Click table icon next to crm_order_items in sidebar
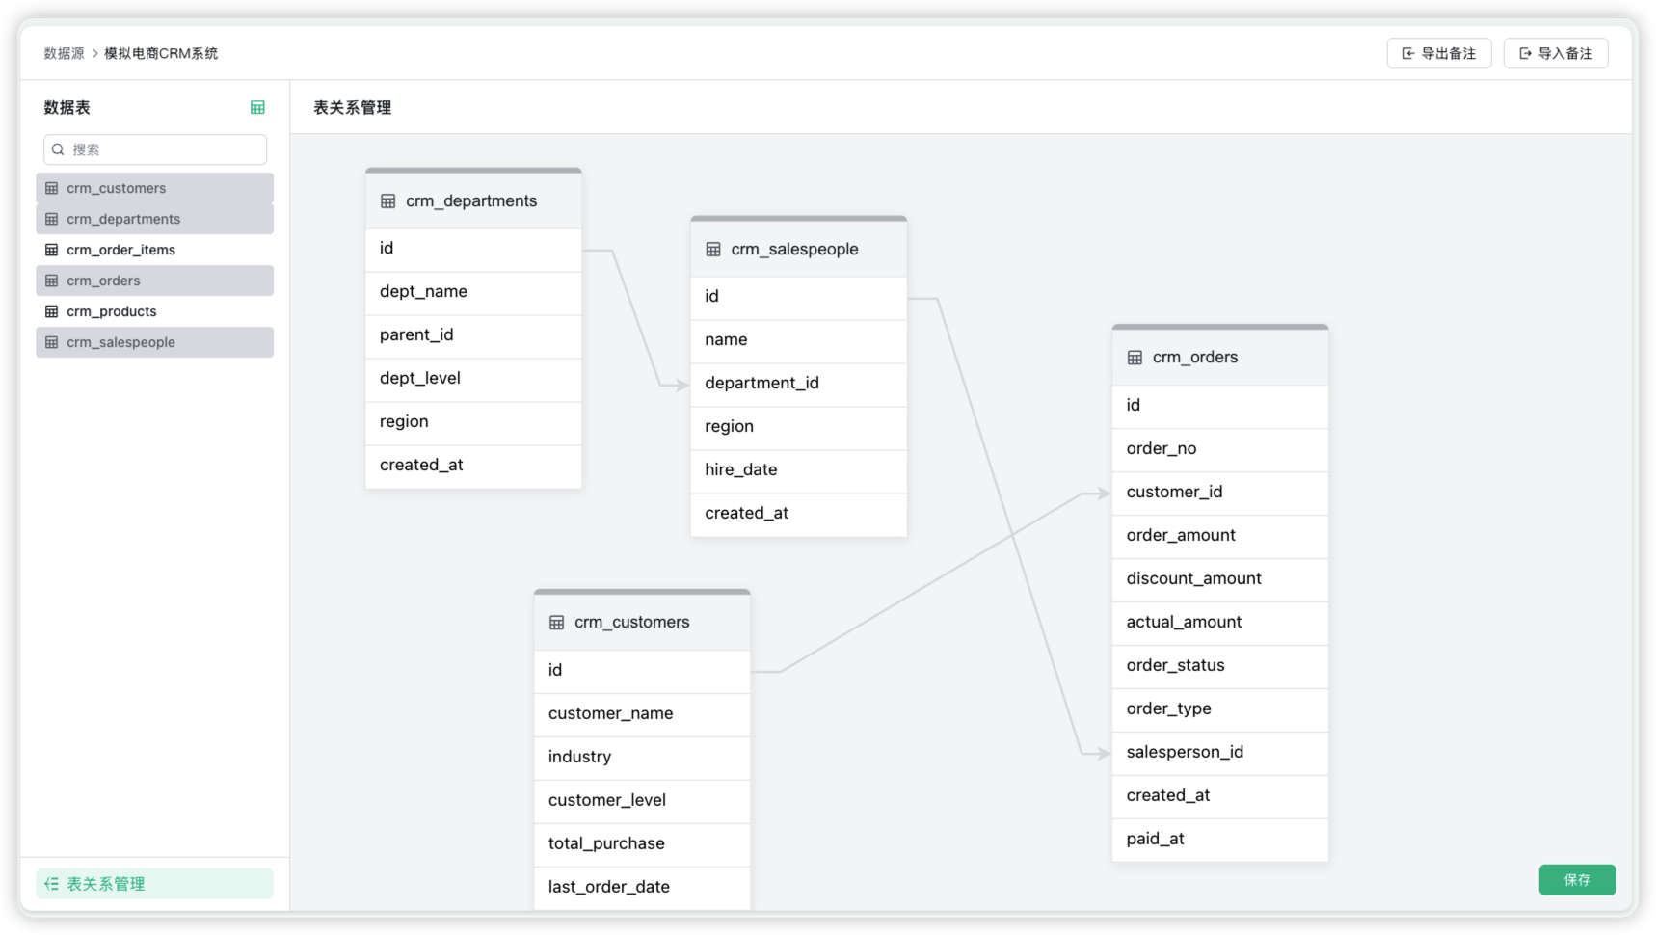The width and height of the screenshot is (1656, 935). click(x=52, y=250)
